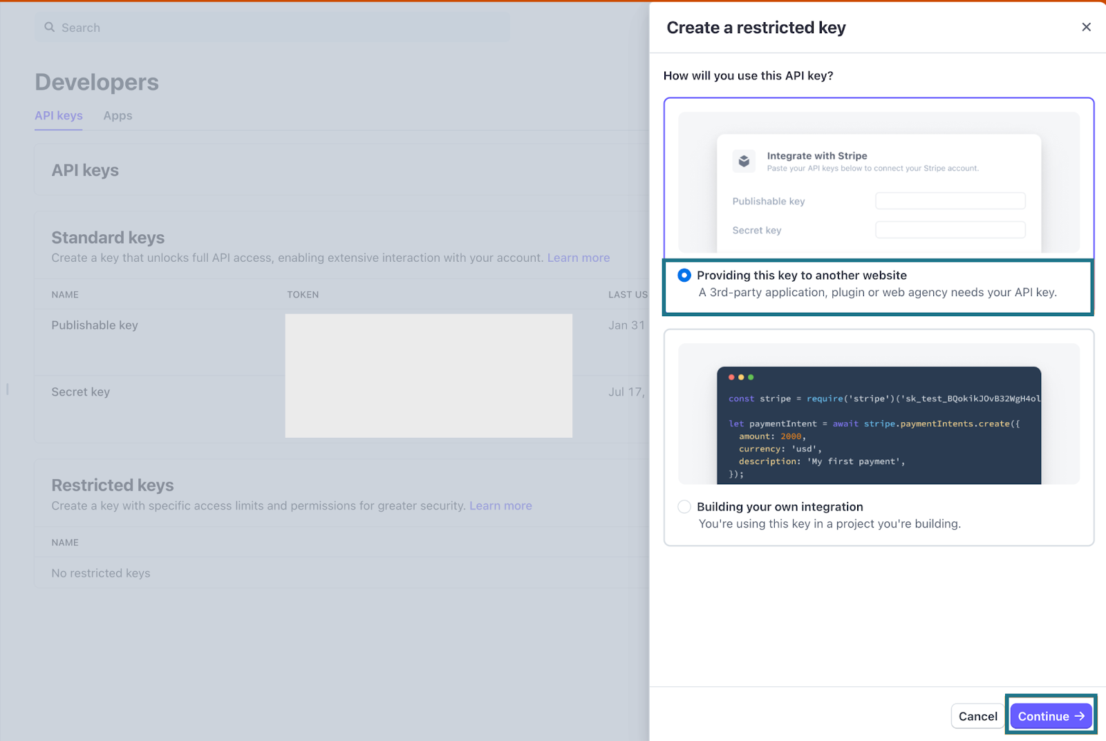Click the You're using this key description
The width and height of the screenshot is (1106, 741).
pyautogui.click(x=829, y=523)
